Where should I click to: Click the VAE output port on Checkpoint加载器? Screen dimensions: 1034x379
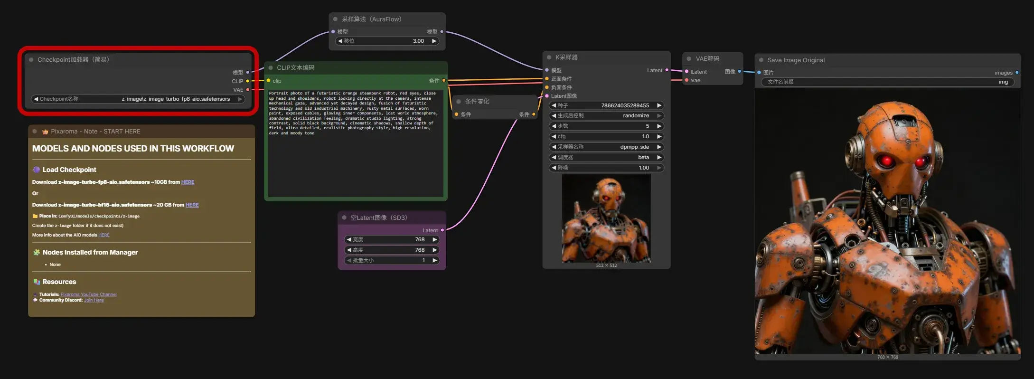(x=247, y=90)
